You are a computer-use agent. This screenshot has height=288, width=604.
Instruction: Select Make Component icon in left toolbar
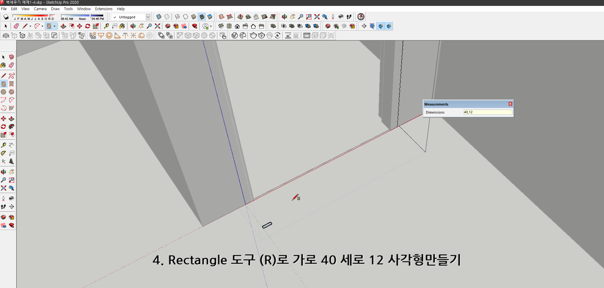[x=12, y=57]
